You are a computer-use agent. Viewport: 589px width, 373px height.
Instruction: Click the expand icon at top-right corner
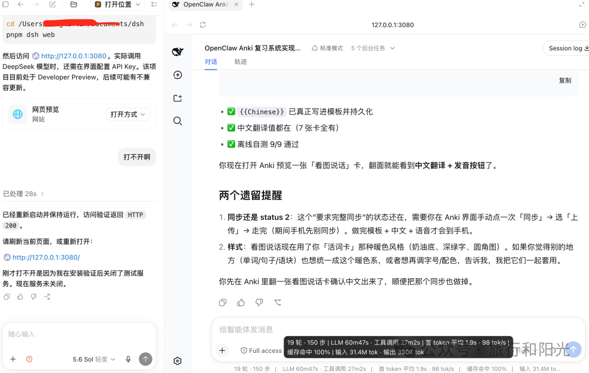click(x=582, y=4)
